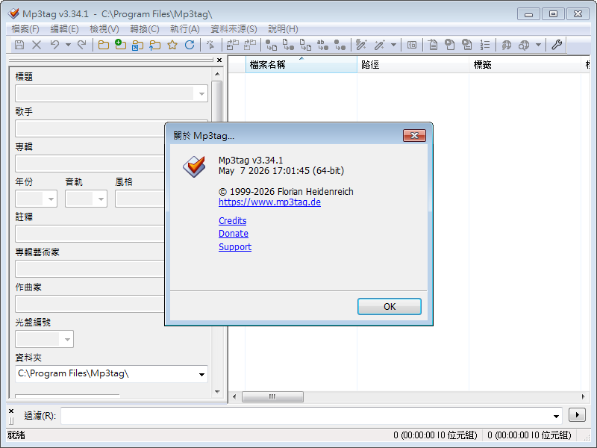
Task: Click the folder icon with up arrow
Action: [x=154, y=45]
